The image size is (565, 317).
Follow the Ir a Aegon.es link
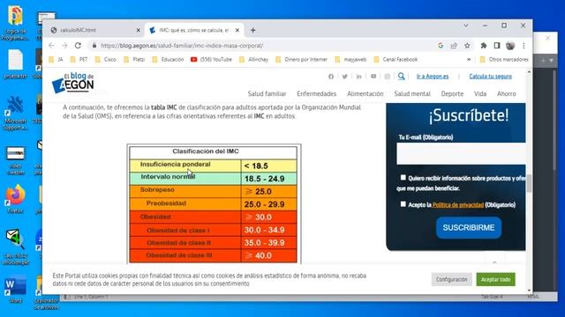click(x=433, y=77)
